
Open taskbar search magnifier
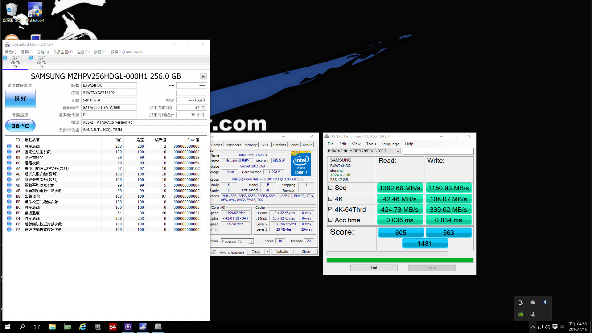click(x=22, y=327)
